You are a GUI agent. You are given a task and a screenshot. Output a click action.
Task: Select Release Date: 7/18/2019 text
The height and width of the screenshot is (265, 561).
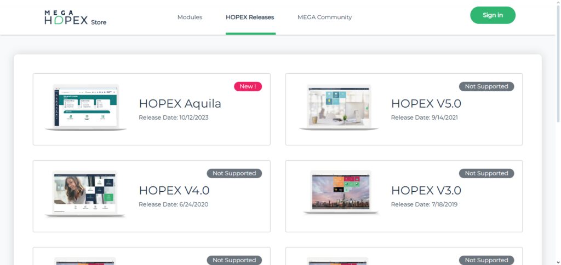pos(425,204)
